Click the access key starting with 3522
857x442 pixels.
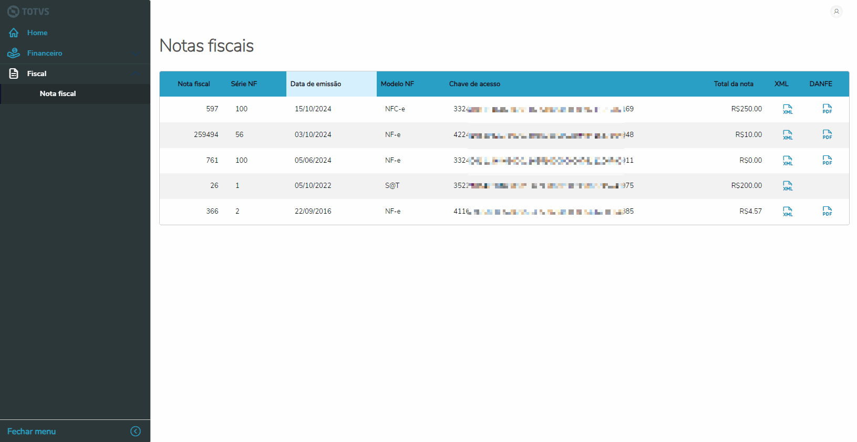pyautogui.click(x=544, y=186)
